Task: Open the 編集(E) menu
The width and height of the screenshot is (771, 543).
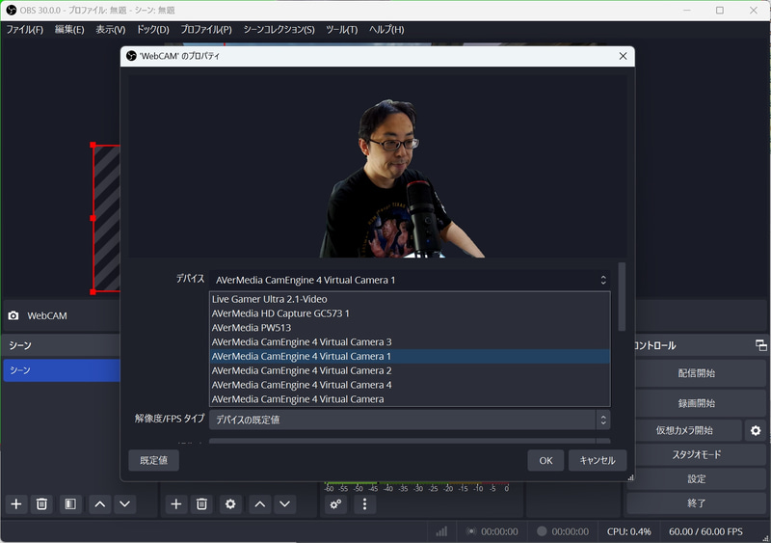Action: [69, 30]
